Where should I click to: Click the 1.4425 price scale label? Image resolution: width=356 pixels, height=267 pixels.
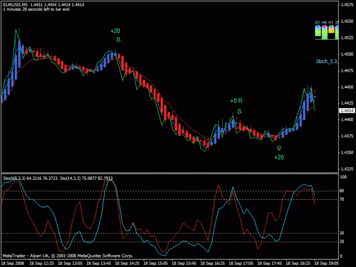347,103
